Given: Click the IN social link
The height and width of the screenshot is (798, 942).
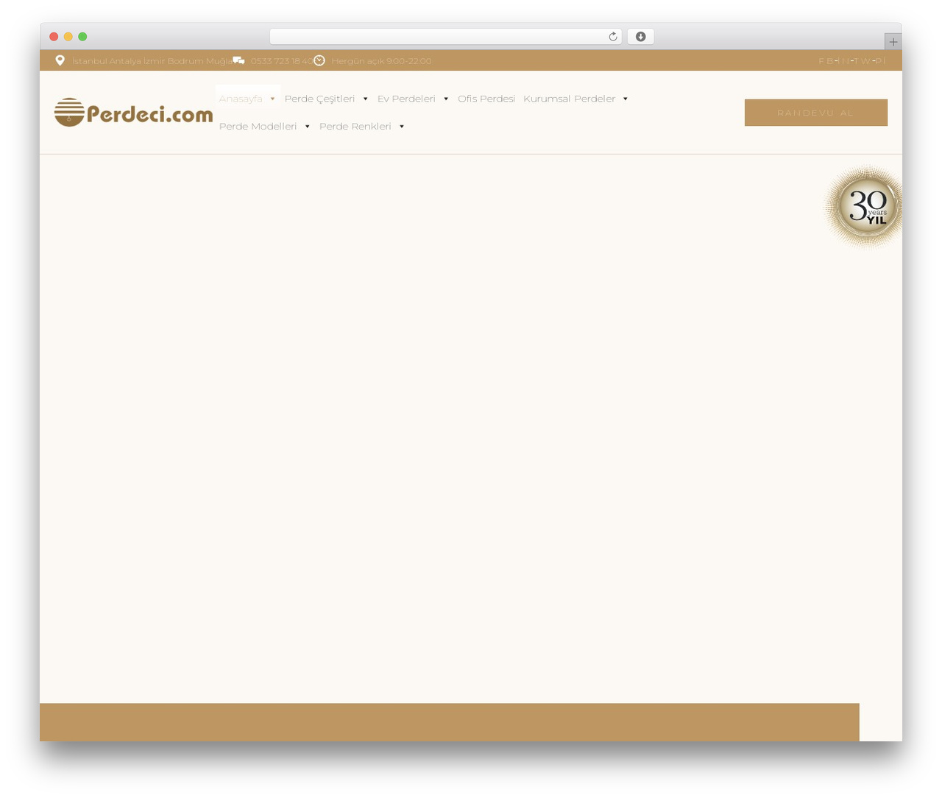Looking at the screenshot, I should click(844, 61).
